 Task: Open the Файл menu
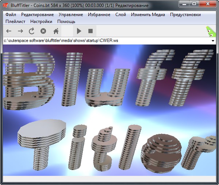11,15
